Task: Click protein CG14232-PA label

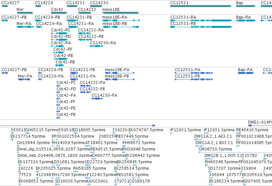Action: coord(93,83)
